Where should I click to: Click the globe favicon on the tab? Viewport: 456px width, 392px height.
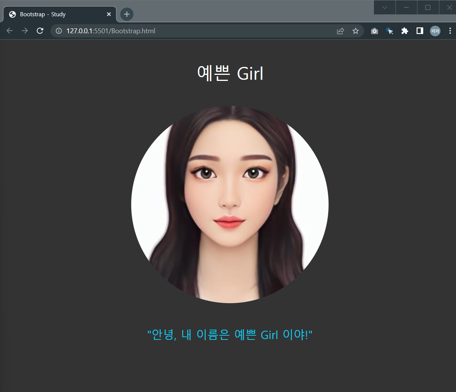(12, 14)
